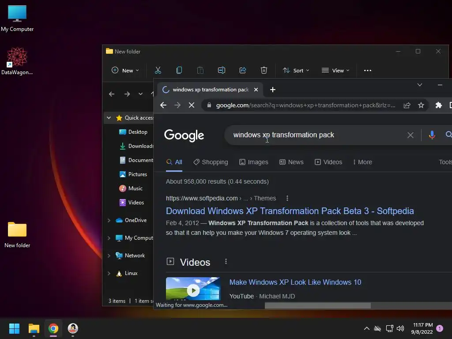452x339 pixels.
Task: Select the New folder desktop icon
Action: tap(17, 235)
